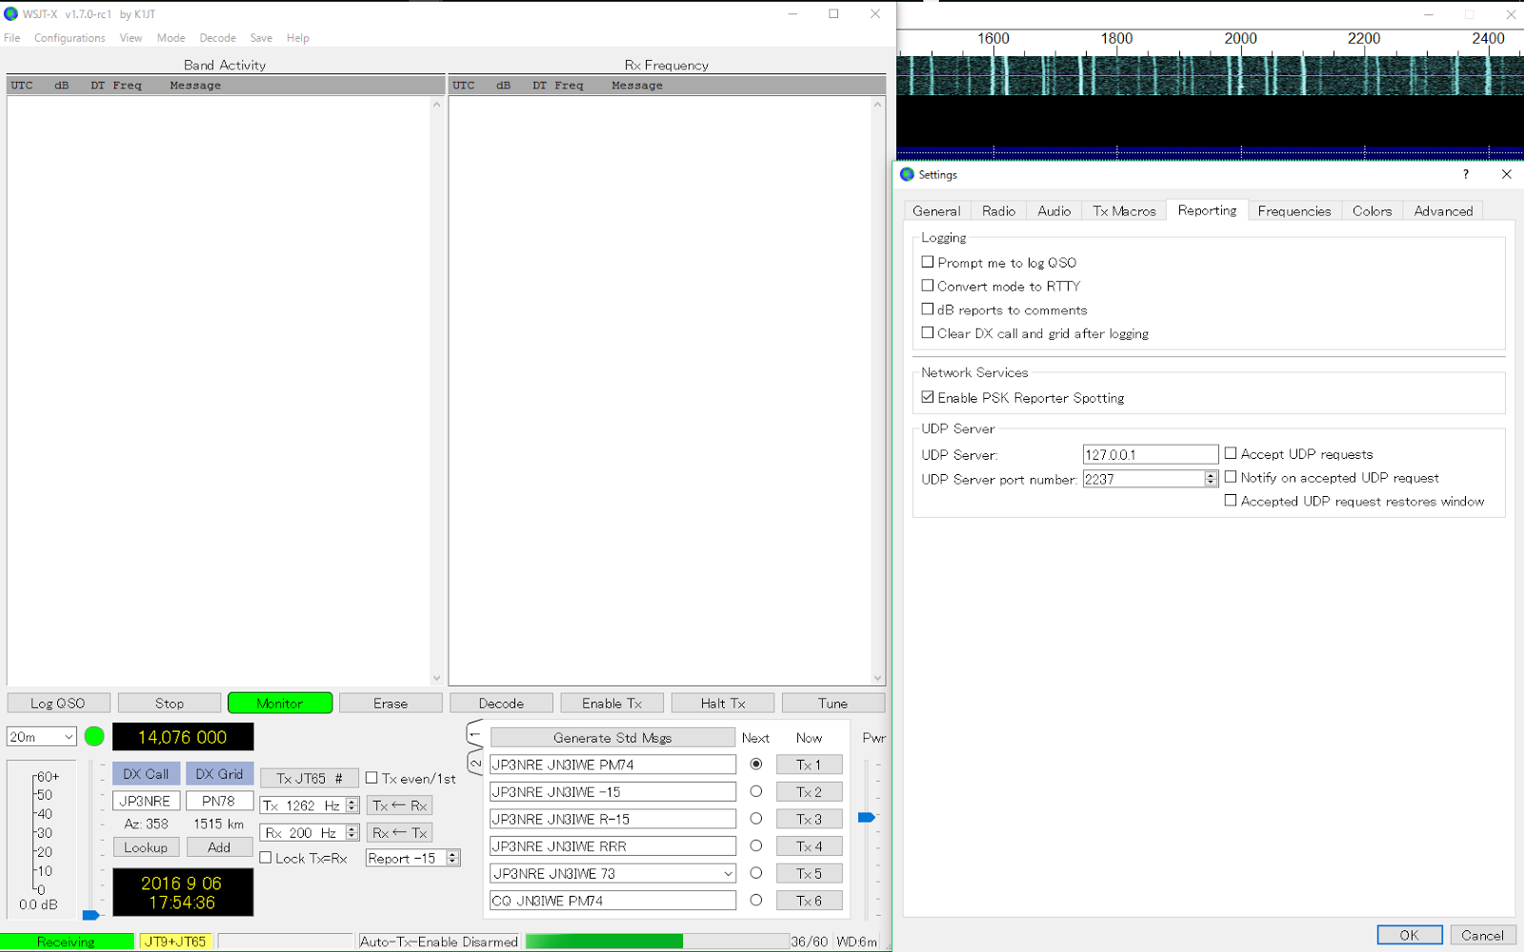Check 'Convert mode to RTTY'

(928, 285)
